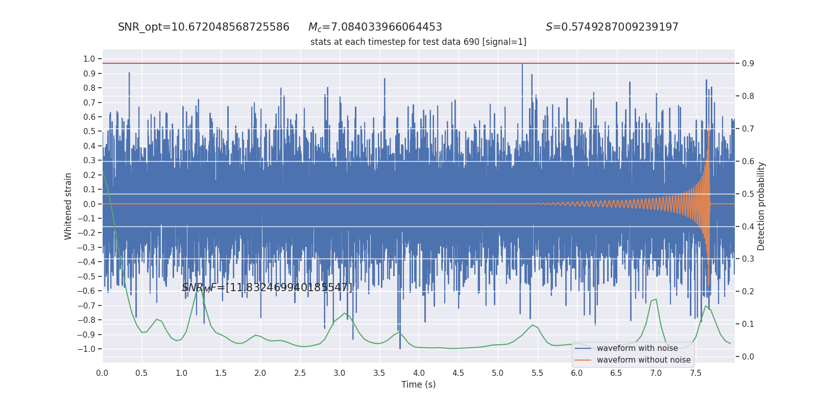Click the left y-axis tick label 0.9
This screenshot has height=408, width=817.
pyautogui.click(x=89, y=73)
